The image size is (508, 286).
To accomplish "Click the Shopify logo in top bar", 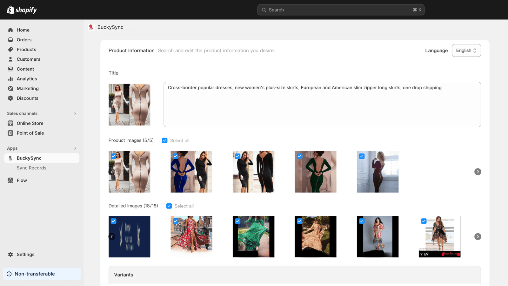I will 22,10.
